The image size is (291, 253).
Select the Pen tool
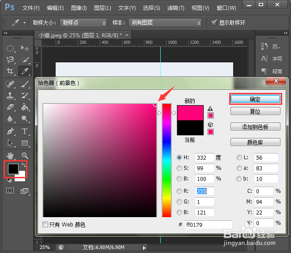(x=10, y=131)
